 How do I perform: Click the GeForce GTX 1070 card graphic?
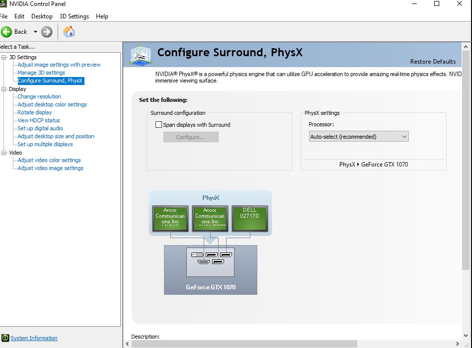tap(211, 269)
